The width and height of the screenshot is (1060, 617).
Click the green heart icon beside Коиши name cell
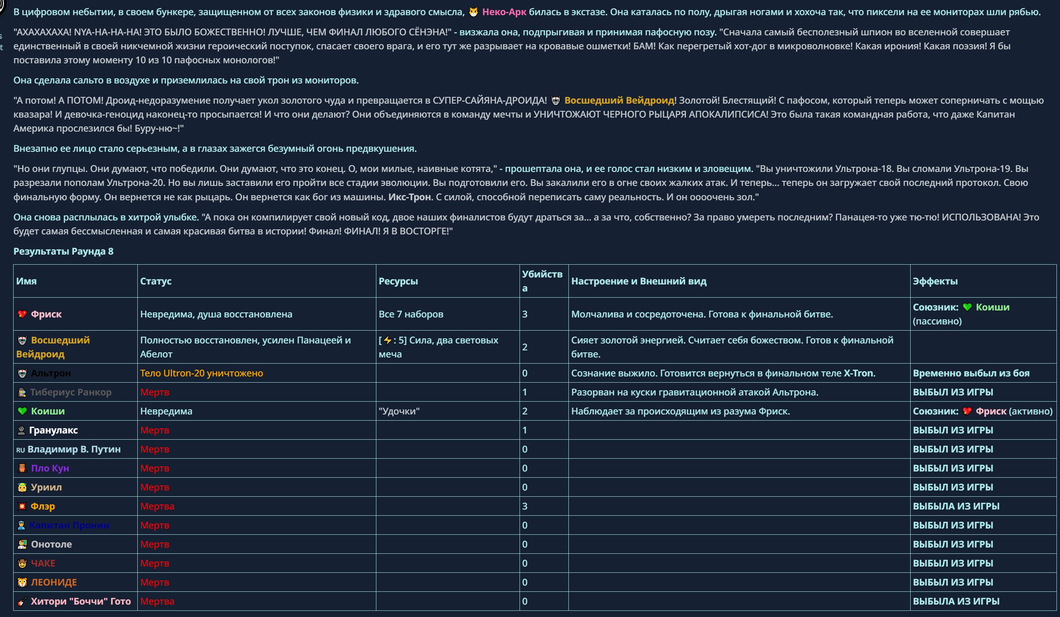[x=22, y=411]
